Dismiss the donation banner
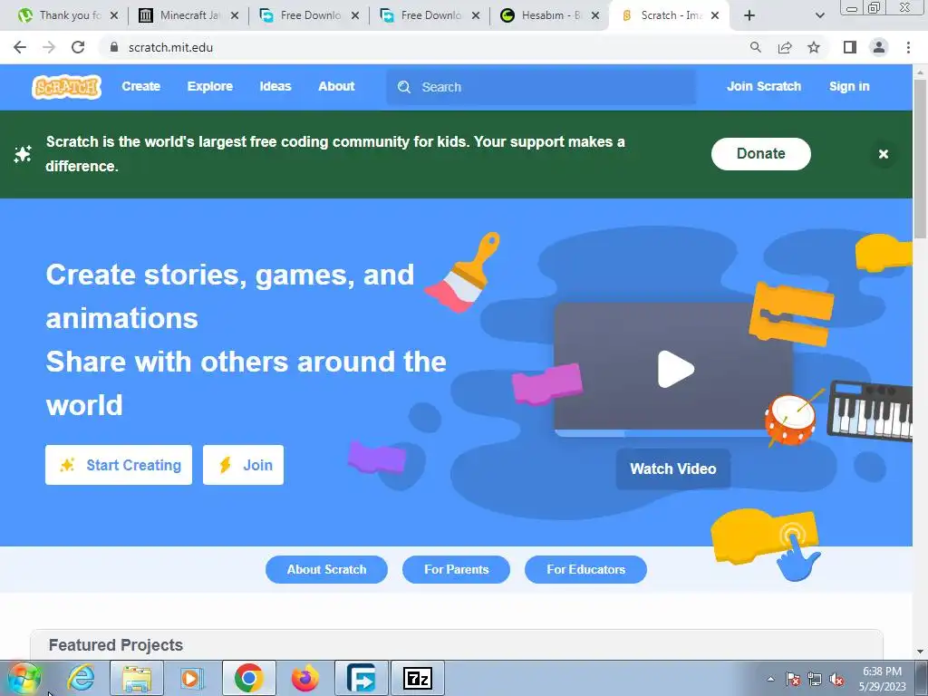Image resolution: width=928 pixels, height=696 pixels. pyautogui.click(x=883, y=154)
